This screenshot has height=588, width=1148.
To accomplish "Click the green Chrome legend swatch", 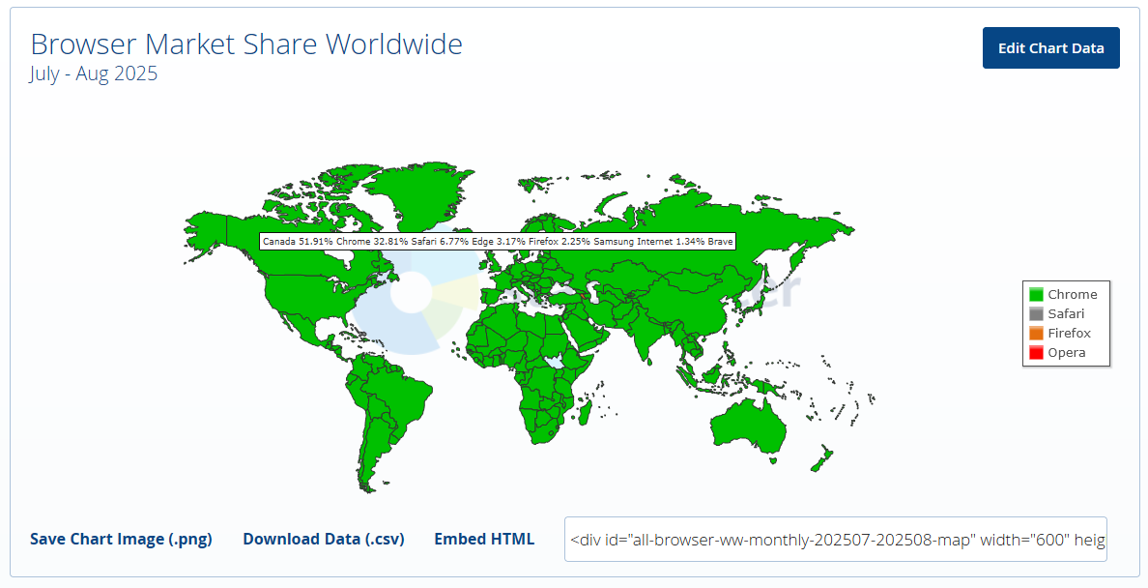I will click(1036, 295).
